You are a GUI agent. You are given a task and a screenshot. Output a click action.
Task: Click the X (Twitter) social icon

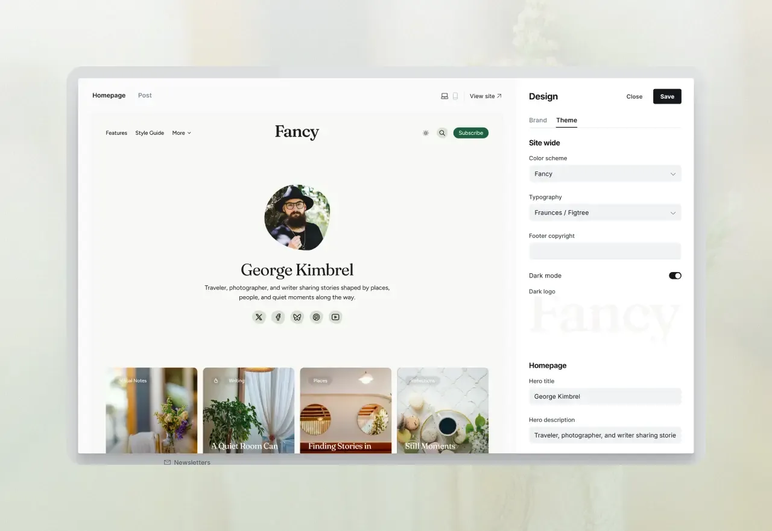click(259, 317)
